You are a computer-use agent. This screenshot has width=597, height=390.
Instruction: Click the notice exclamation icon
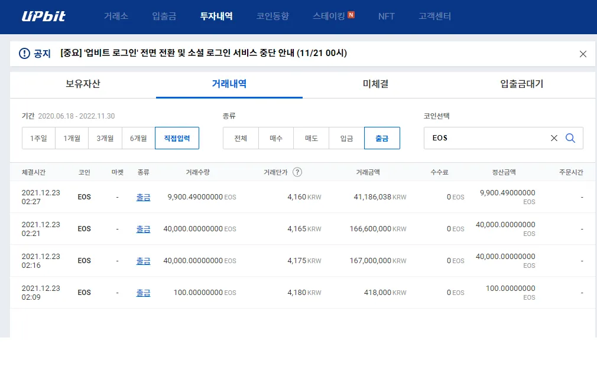point(24,54)
